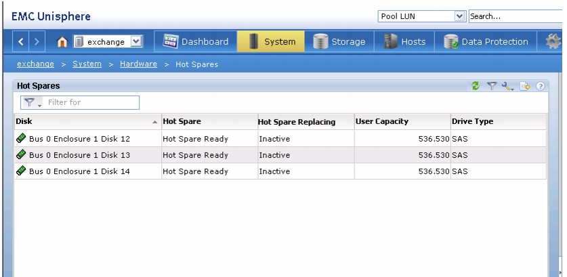Screen dimensions: 567x277
Task: Click into the Search... field
Action: (x=516, y=16)
